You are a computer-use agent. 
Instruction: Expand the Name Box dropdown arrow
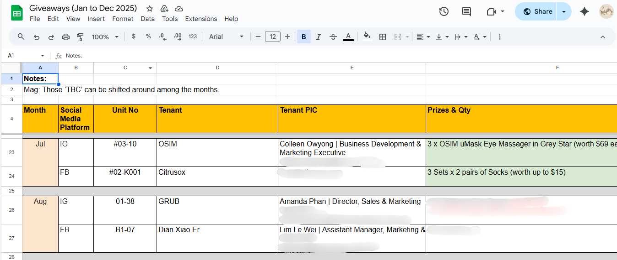[43, 56]
